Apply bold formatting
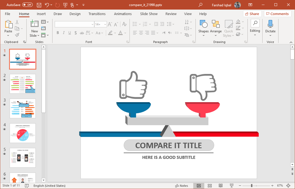The width and height of the screenshot is (295, 189). tap(58, 33)
